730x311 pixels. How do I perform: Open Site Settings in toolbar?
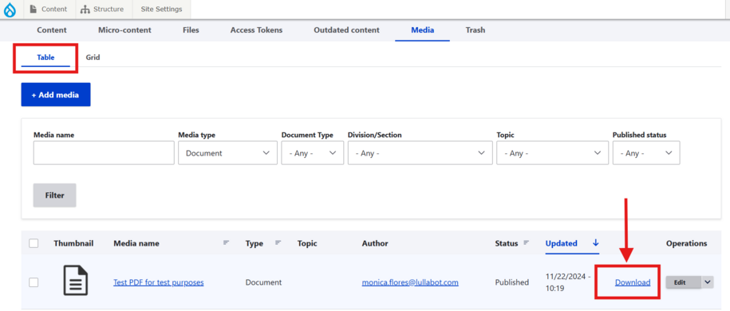pyautogui.click(x=161, y=9)
